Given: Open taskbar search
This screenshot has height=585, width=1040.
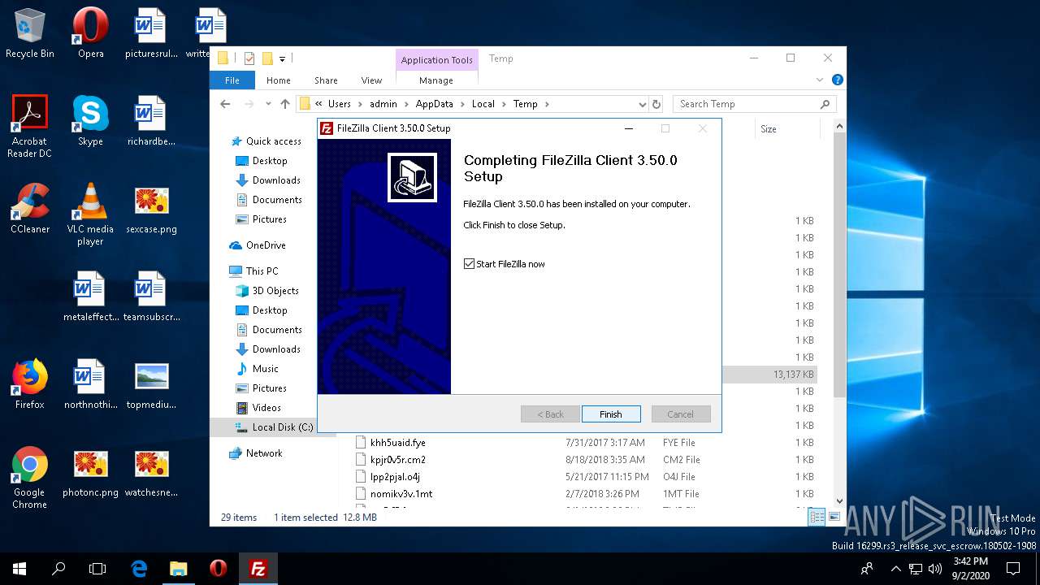Looking at the screenshot, I should point(58,569).
